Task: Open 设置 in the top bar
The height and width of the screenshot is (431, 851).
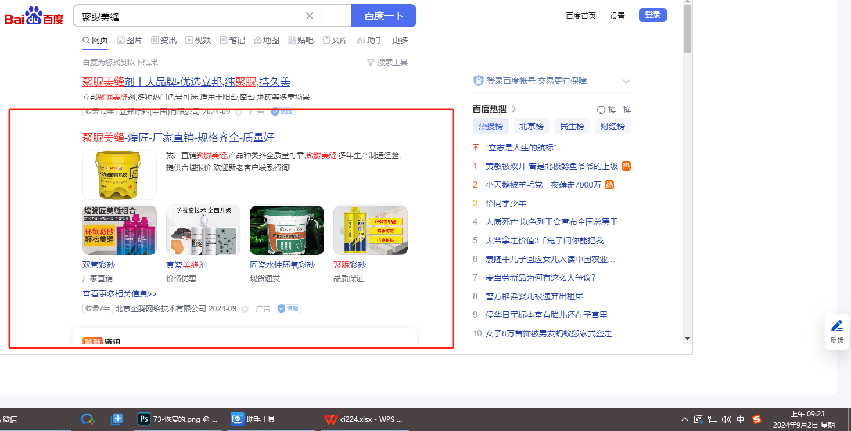Action: click(x=617, y=16)
